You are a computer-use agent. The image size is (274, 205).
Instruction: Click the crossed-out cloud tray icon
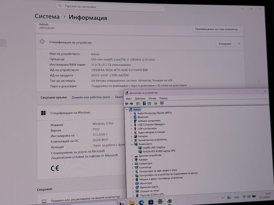point(229,197)
